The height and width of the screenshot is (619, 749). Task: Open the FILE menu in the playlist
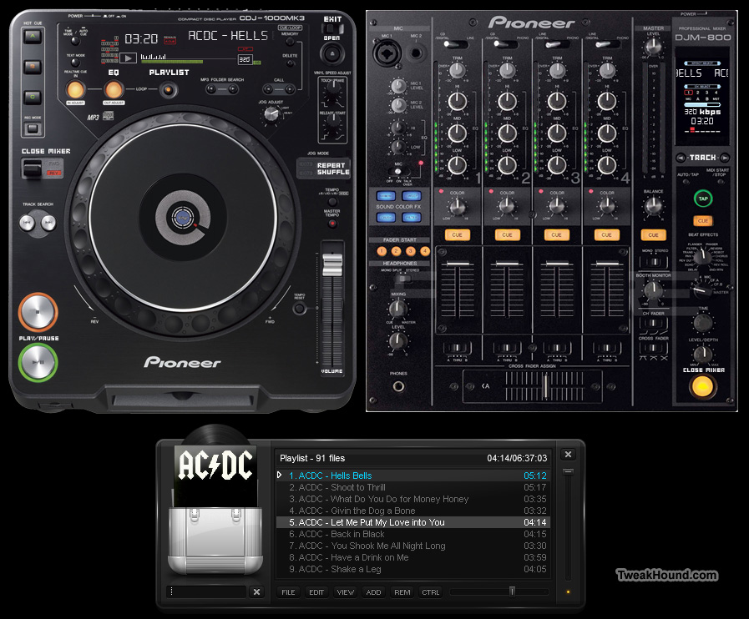point(288,592)
